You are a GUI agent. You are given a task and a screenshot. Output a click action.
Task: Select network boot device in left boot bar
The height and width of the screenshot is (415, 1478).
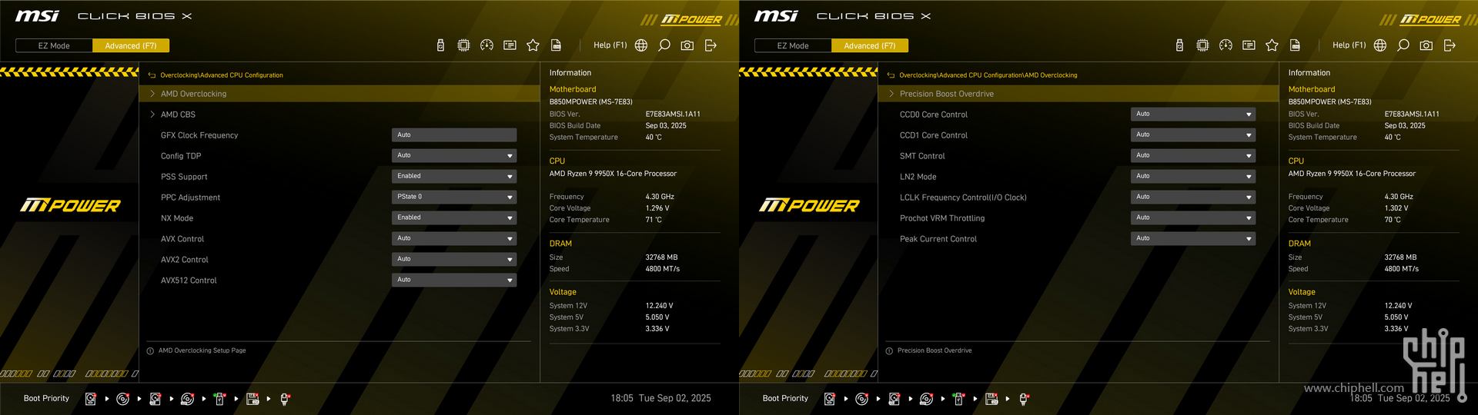click(285, 399)
